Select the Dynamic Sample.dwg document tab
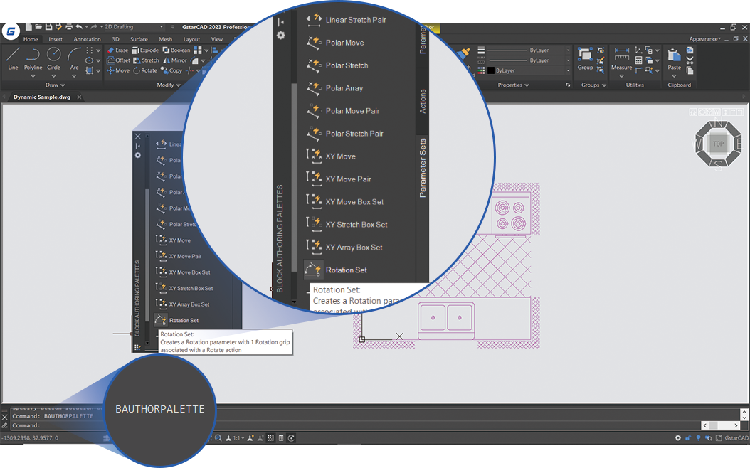This screenshot has height=468, width=750. 42,97
